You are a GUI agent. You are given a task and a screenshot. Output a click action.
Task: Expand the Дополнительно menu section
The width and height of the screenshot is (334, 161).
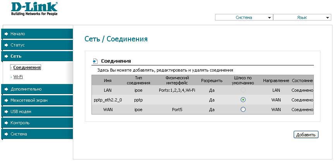click(x=37, y=89)
